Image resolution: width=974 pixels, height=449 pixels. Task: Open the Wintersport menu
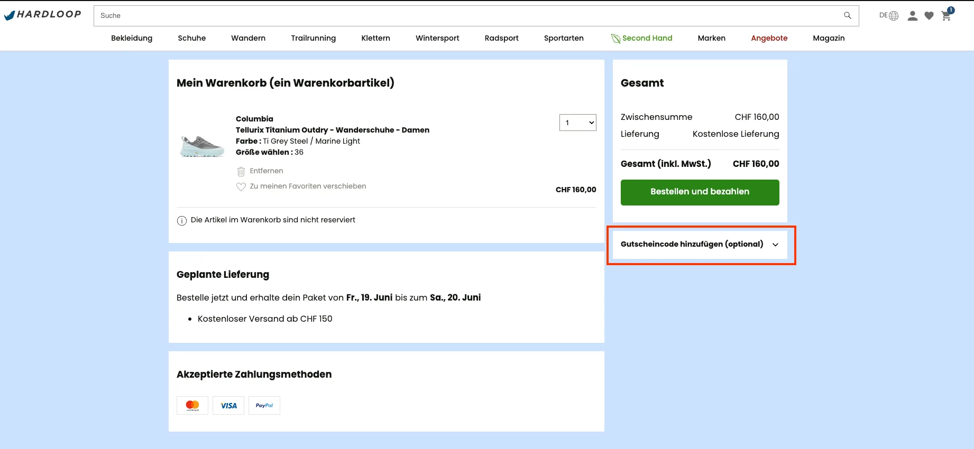point(437,38)
